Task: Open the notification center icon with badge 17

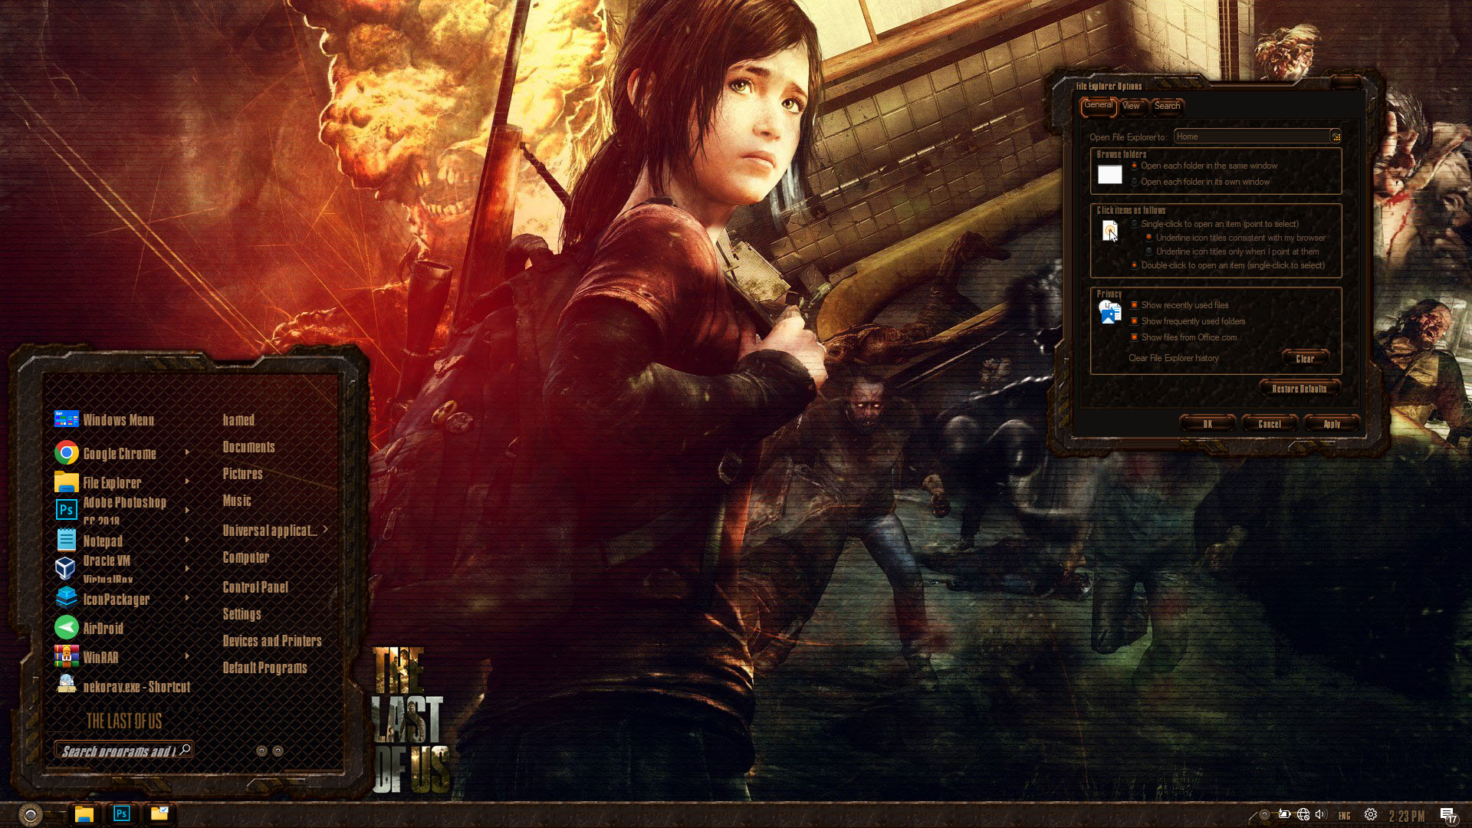Action: (1447, 815)
